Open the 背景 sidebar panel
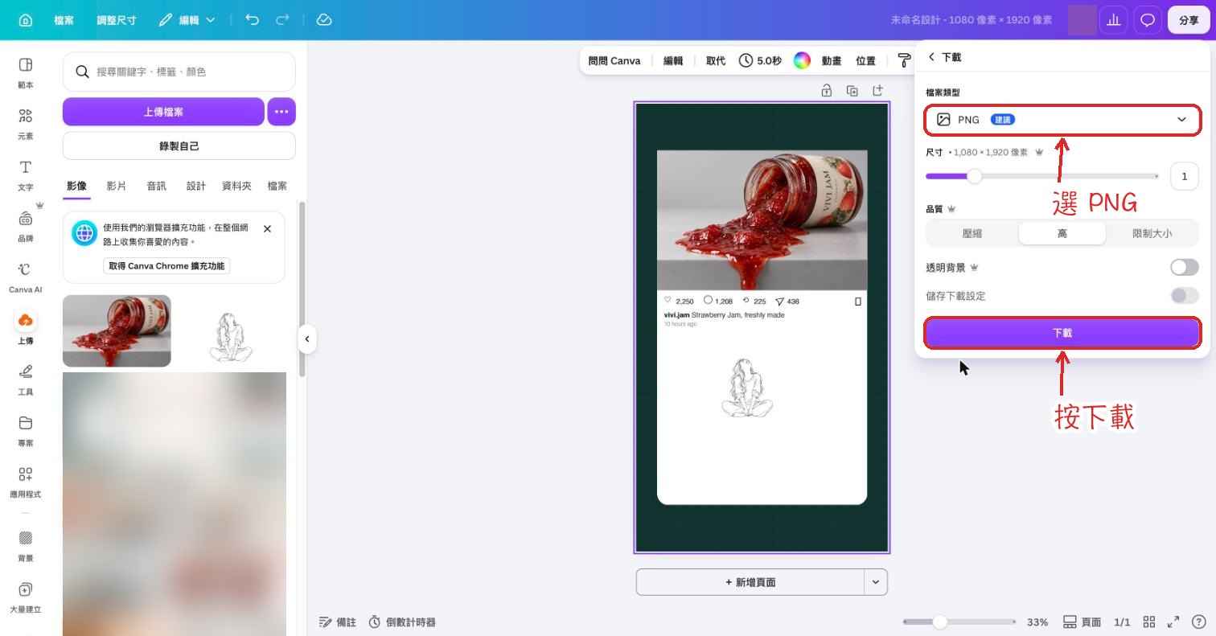Screen dimensions: 1216x636 pyautogui.click(x=26, y=546)
